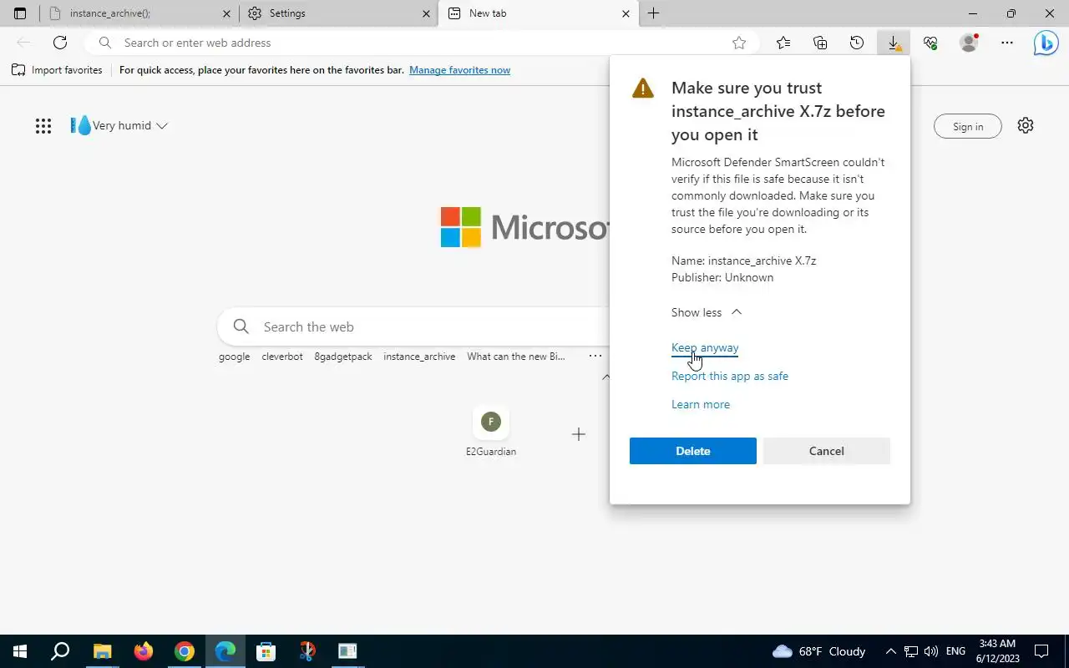Viewport: 1069px width, 668px height.
Task: Close the New tab tab
Action: click(x=626, y=13)
